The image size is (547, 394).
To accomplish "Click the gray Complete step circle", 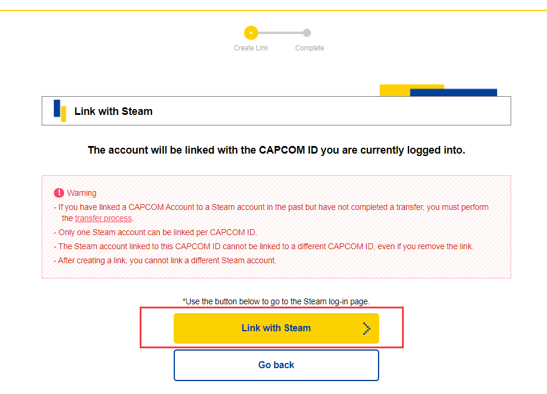I will (306, 33).
